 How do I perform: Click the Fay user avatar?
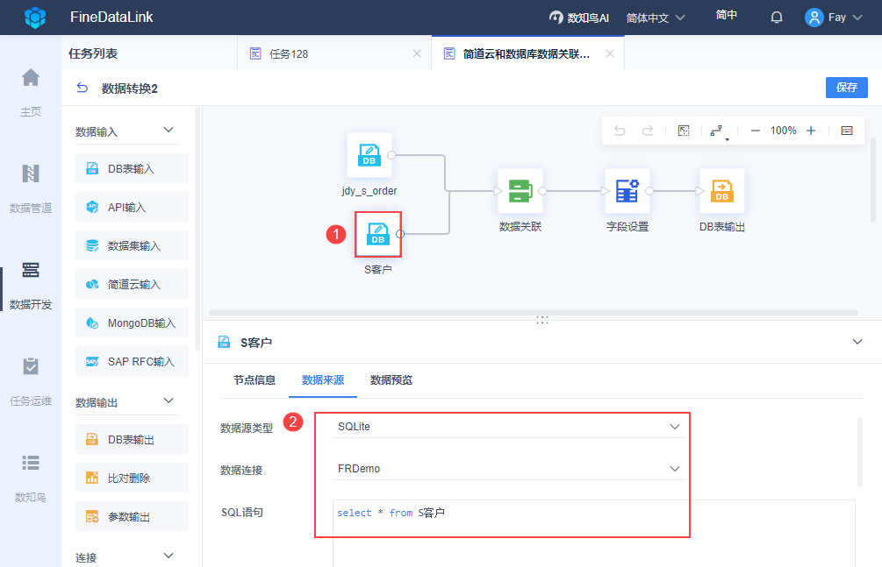pyautogui.click(x=814, y=18)
